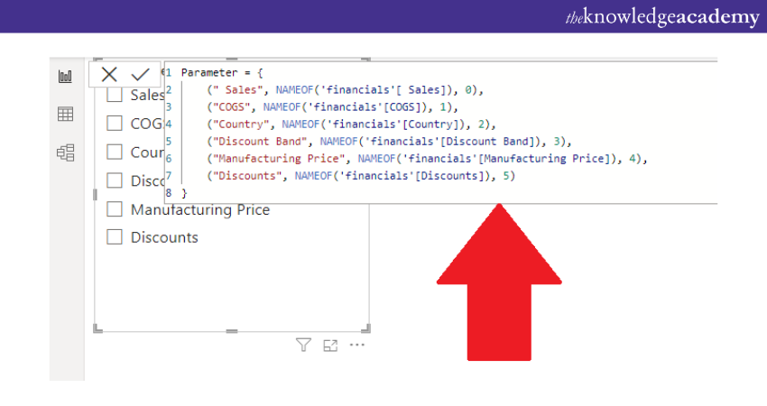Select the Discount Band checkbox
This screenshot has width=767, height=406.
pyautogui.click(x=115, y=180)
